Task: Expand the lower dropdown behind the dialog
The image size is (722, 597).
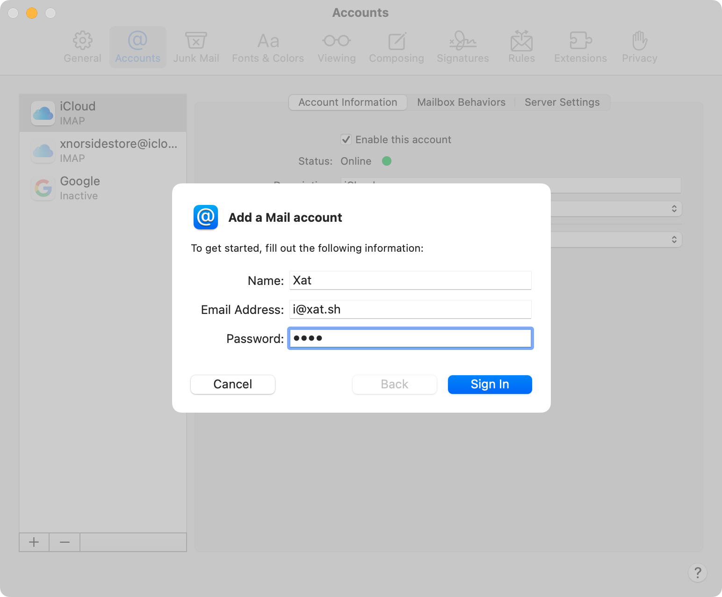Action: (674, 240)
